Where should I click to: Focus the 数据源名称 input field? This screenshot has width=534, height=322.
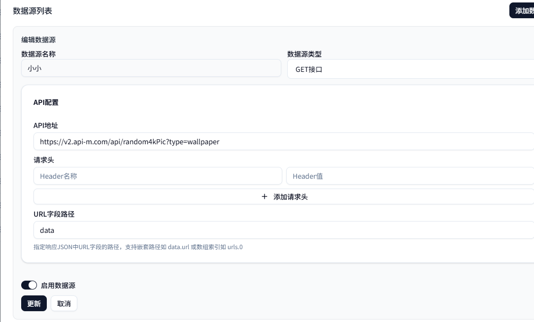pos(151,68)
